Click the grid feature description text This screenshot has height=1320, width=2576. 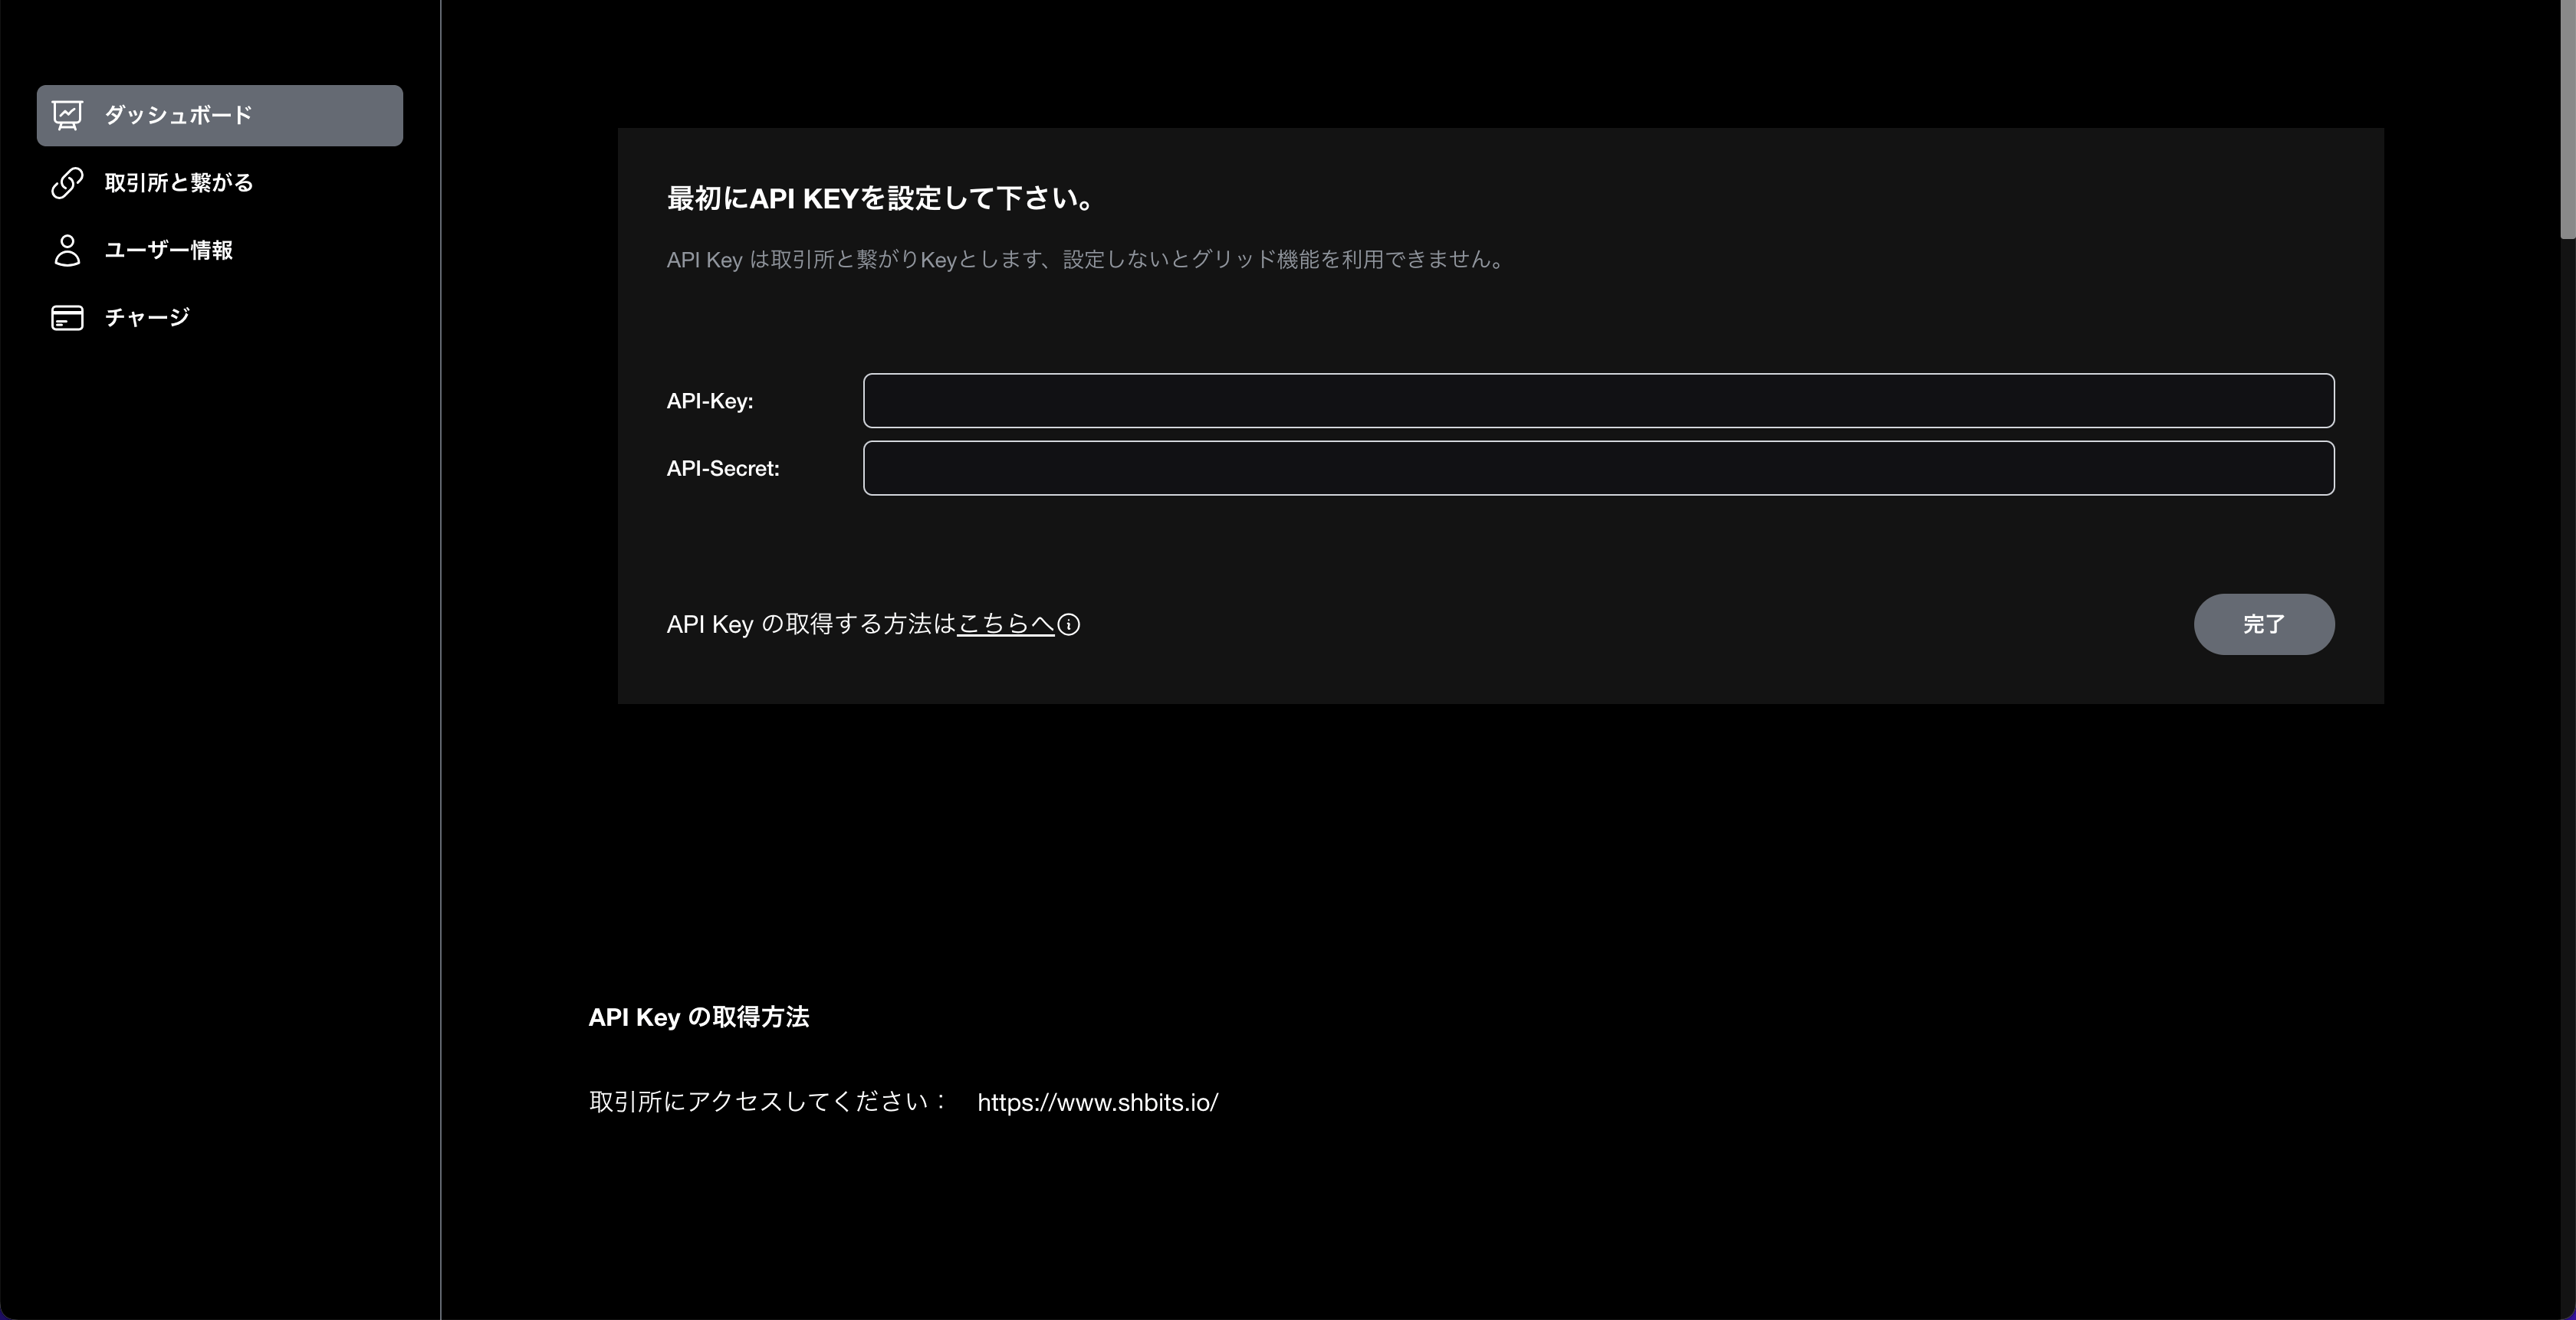pyautogui.click(x=1085, y=260)
